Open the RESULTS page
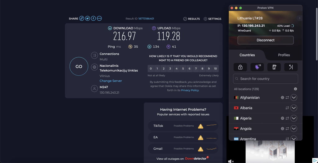This screenshot has width=318, height=163. click(x=191, y=19)
